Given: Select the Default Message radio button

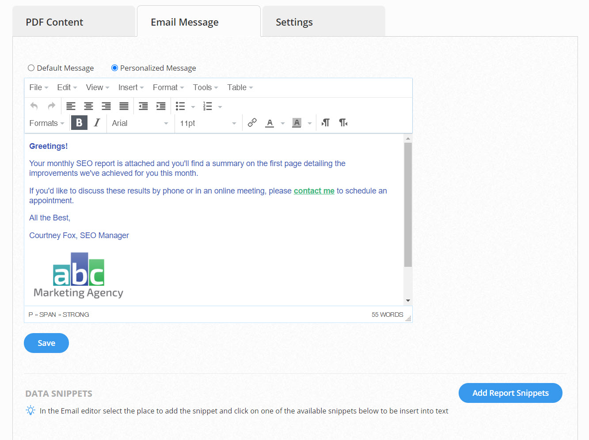Looking at the screenshot, I should point(31,68).
